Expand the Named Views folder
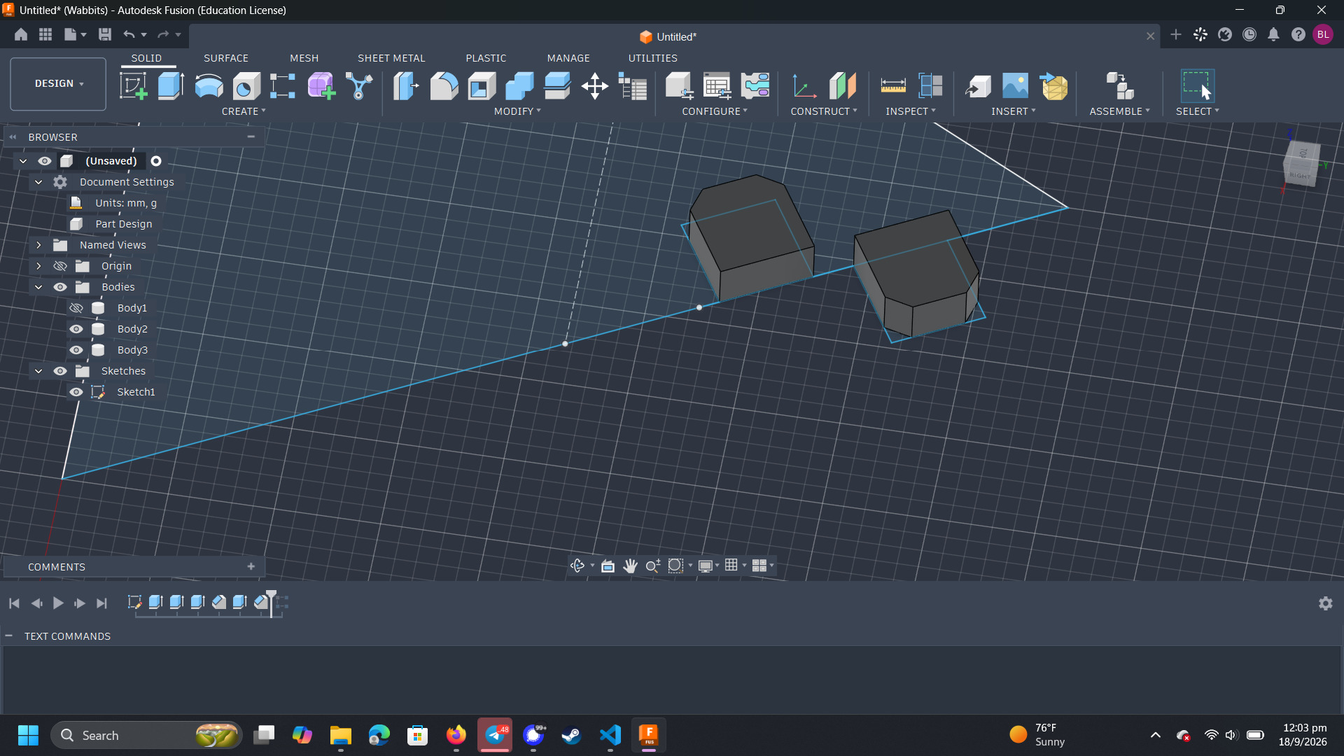This screenshot has width=1344, height=756. tap(38, 245)
